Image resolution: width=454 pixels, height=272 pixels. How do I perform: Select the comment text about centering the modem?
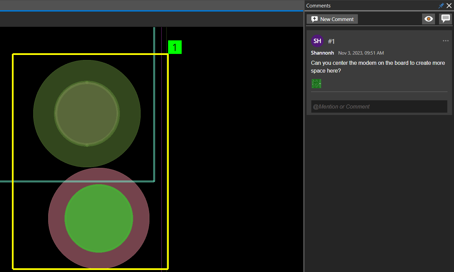(378, 67)
